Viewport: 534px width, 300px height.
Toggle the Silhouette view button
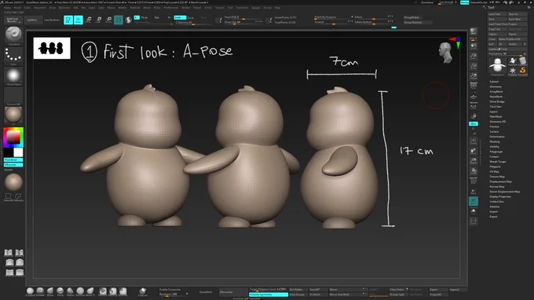13,165
